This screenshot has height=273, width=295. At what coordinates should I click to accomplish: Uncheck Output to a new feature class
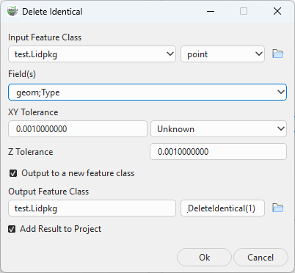[13, 173]
